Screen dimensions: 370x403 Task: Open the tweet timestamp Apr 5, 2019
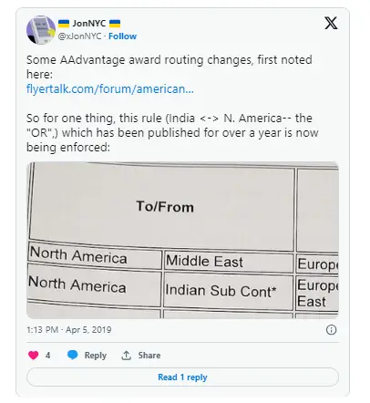(x=69, y=330)
